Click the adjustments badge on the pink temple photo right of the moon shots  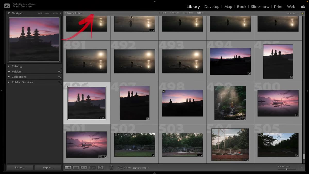click(249, 73)
